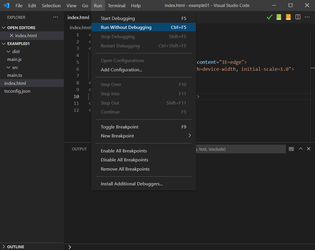Close the output panel

[309, 149]
